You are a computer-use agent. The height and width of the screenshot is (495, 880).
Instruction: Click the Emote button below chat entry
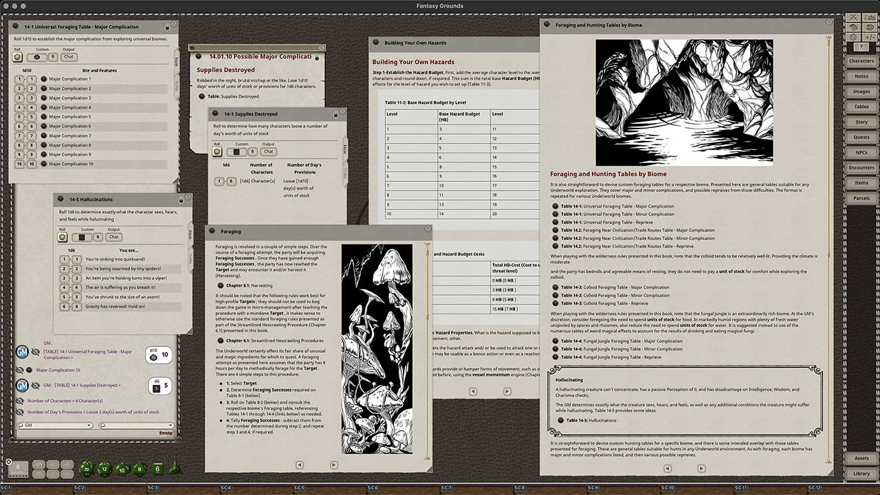point(166,433)
